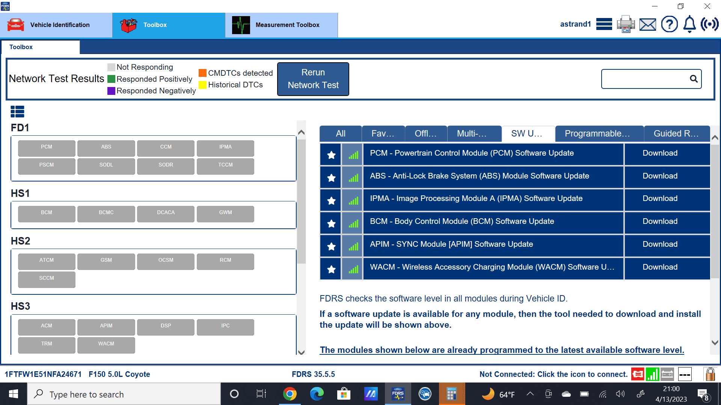This screenshot has width=721, height=405.
Task: Click down arrow of right panel scrollbar
Action: [715, 342]
